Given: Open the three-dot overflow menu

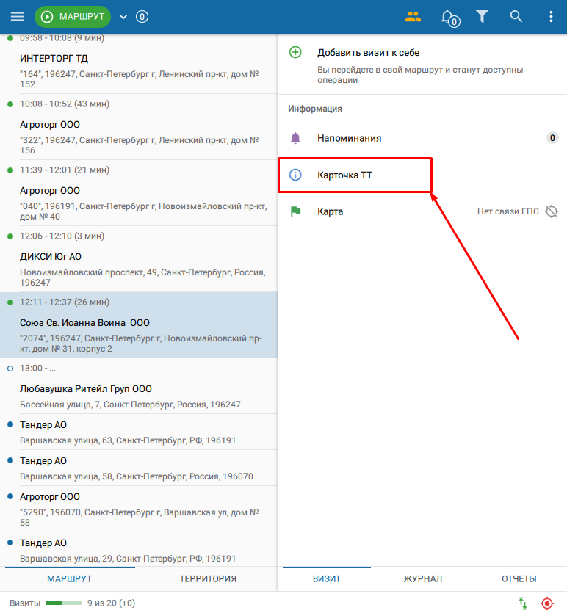Looking at the screenshot, I should tap(551, 17).
